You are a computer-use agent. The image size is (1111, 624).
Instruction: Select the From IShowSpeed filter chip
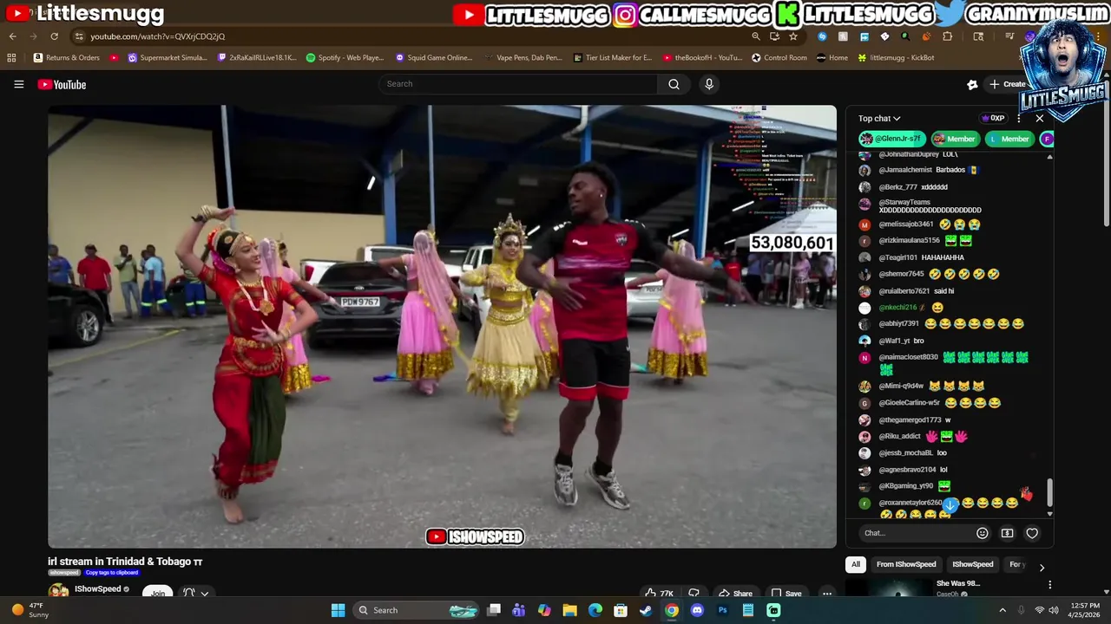pos(906,564)
